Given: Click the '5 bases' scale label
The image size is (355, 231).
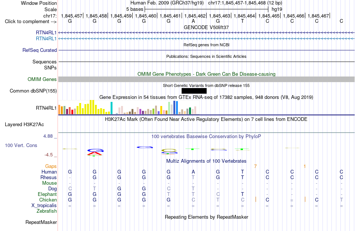Looking at the screenshot, I should (x=135, y=9).
